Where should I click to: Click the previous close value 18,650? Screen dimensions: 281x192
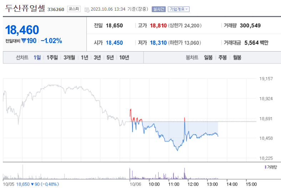(x=114, y=26)
